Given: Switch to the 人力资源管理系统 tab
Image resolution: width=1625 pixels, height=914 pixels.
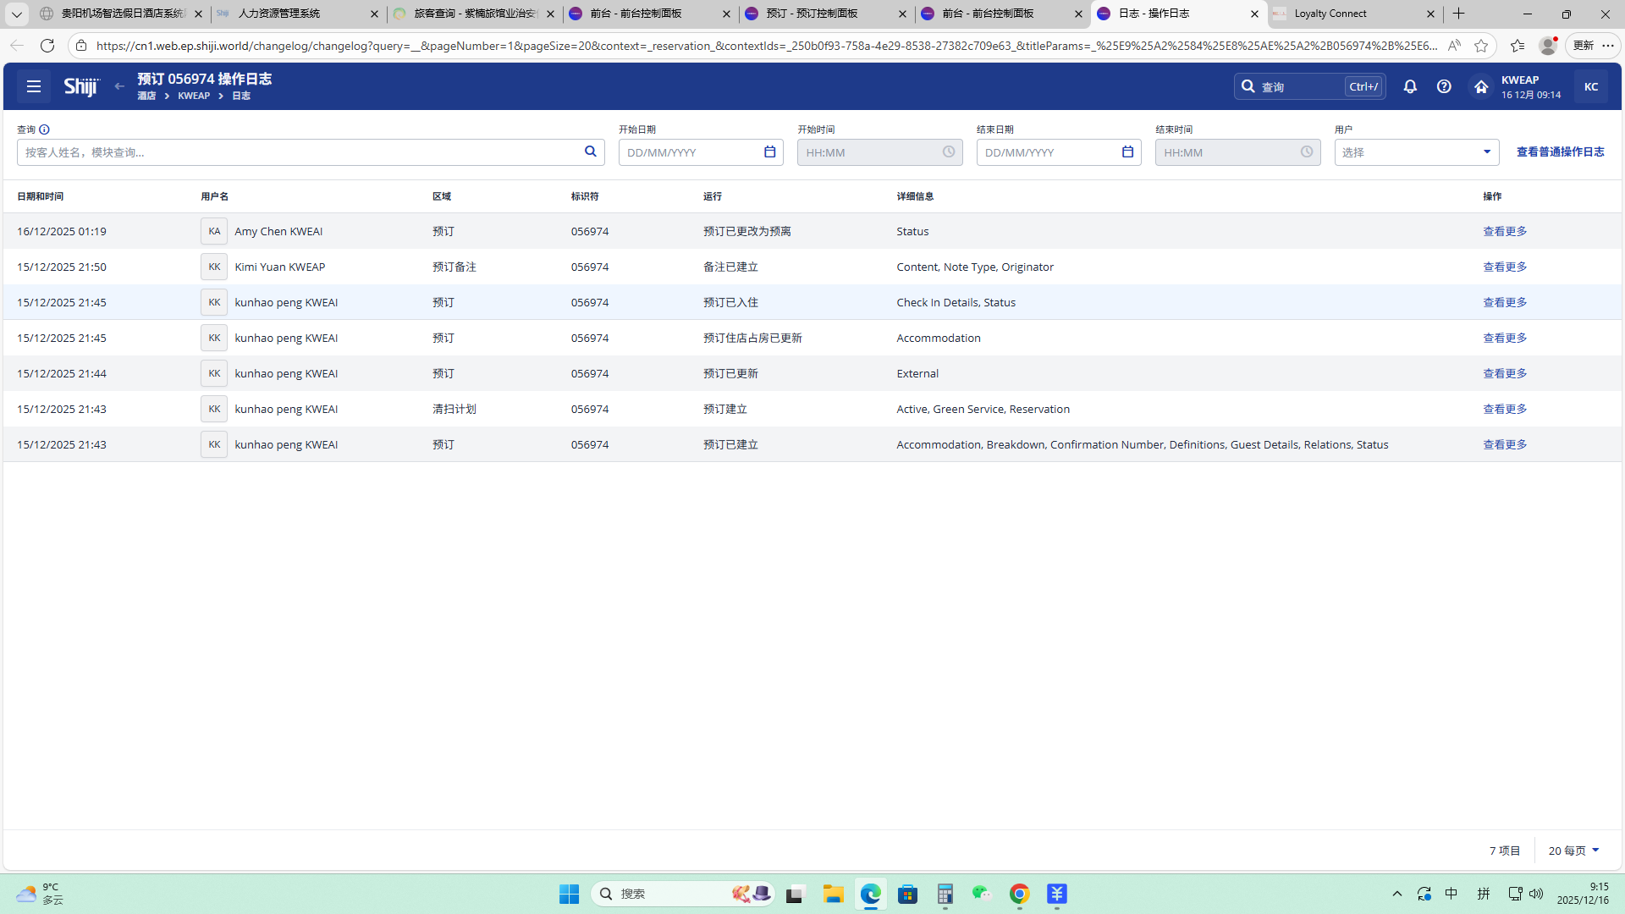Looking at the screenshot, I should click(296, 14).
